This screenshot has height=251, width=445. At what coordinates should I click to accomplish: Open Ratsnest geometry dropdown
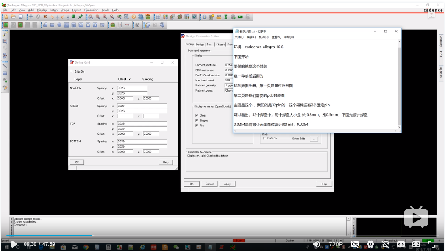pos(229,85)
